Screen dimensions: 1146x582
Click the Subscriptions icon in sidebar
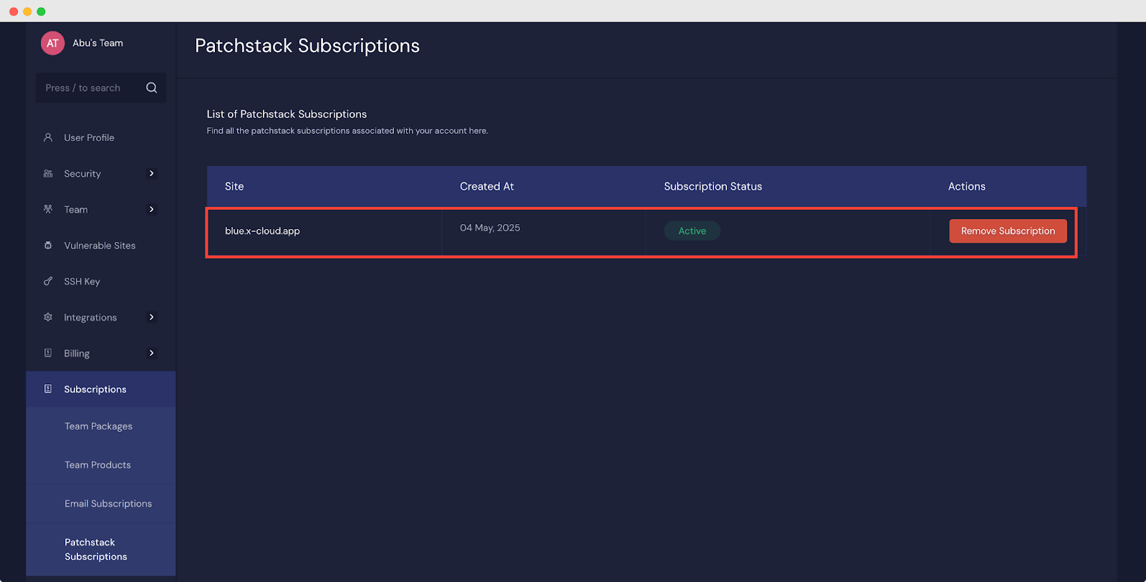click(47, 389)
